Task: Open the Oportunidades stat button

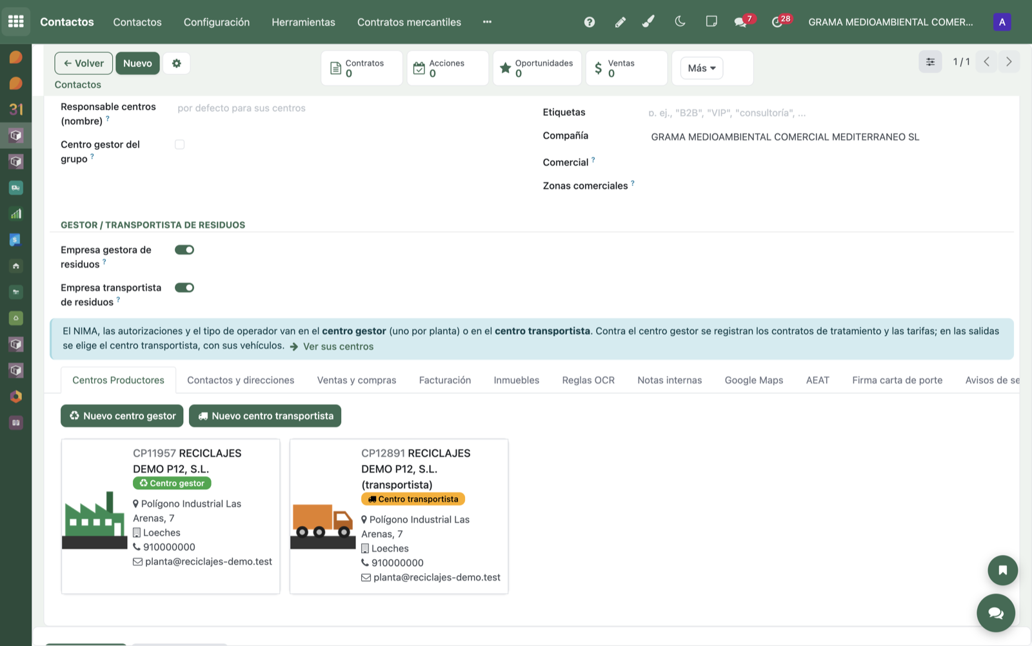Action: point(537,68)
